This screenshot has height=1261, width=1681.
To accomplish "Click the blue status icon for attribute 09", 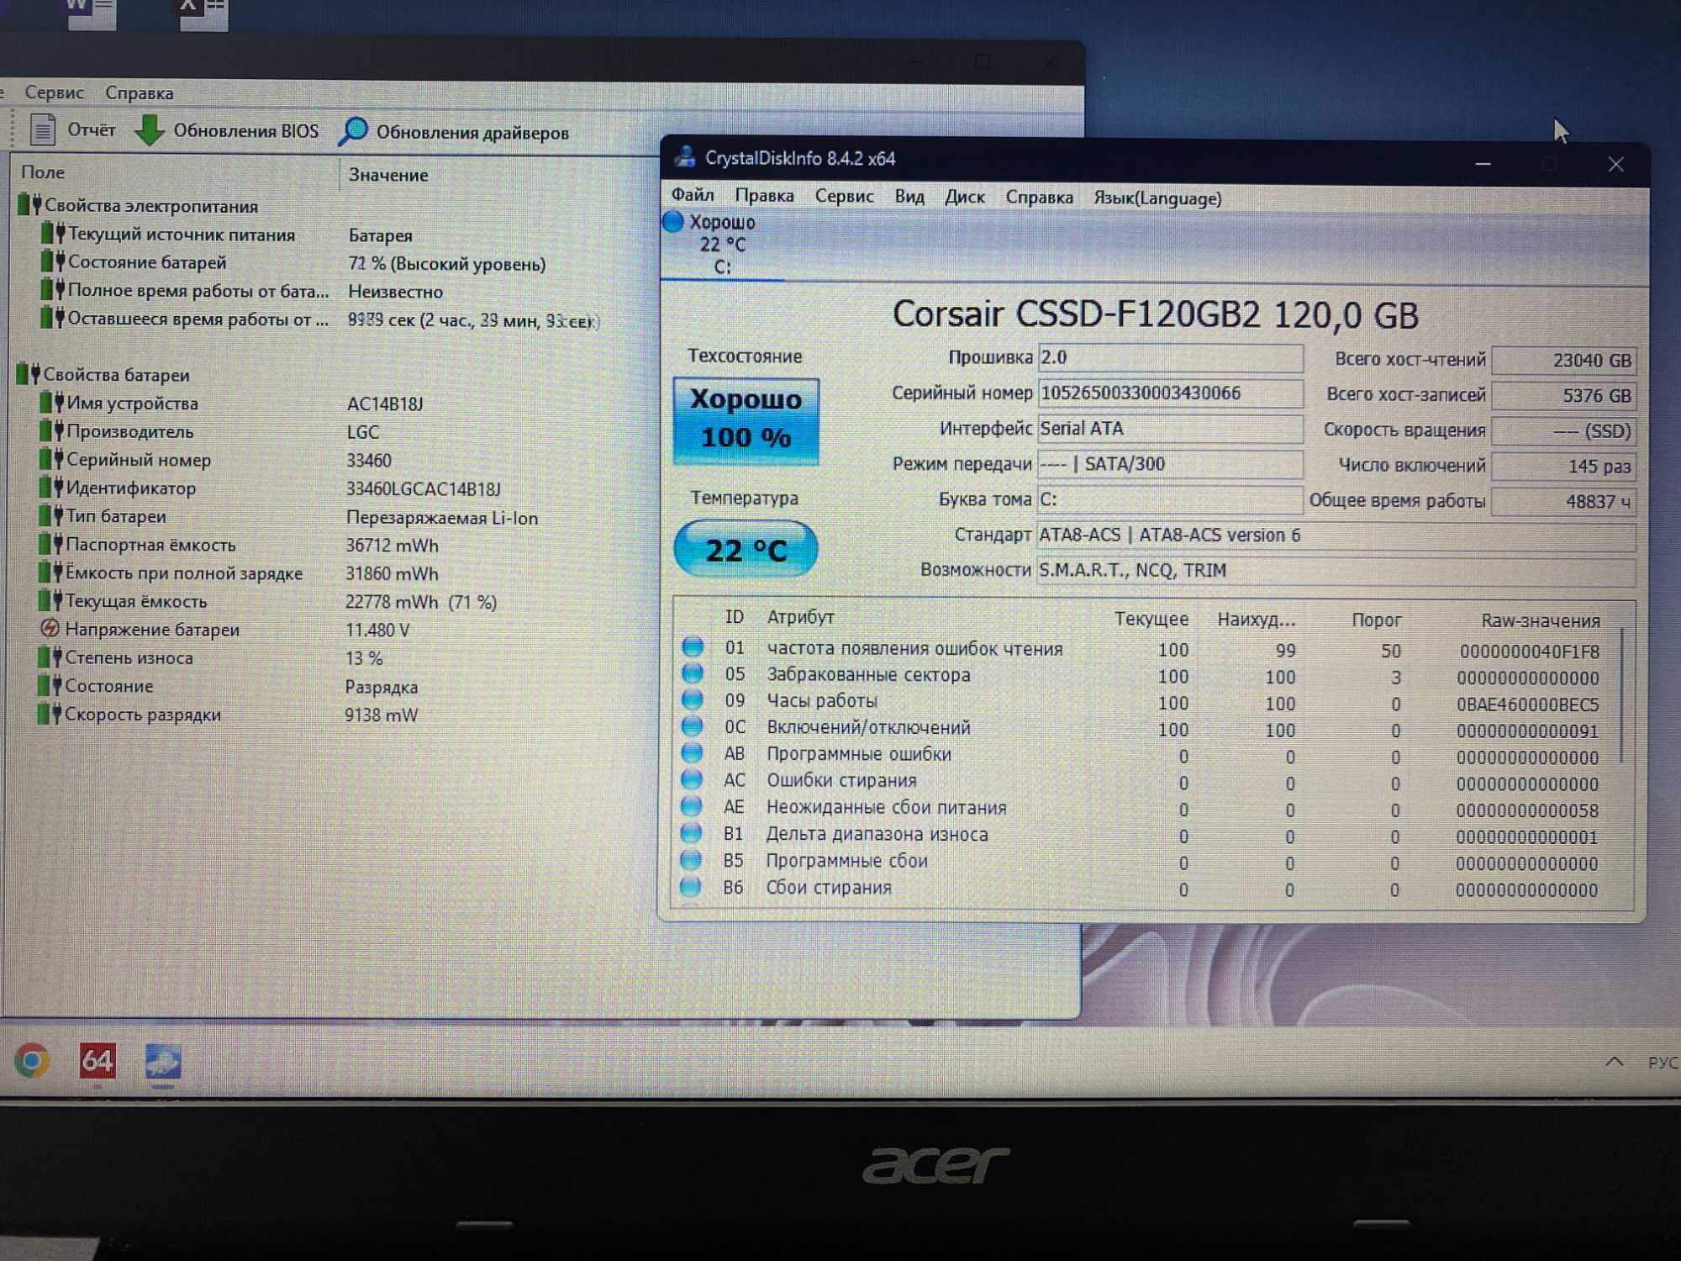I will tap(693, 699).
